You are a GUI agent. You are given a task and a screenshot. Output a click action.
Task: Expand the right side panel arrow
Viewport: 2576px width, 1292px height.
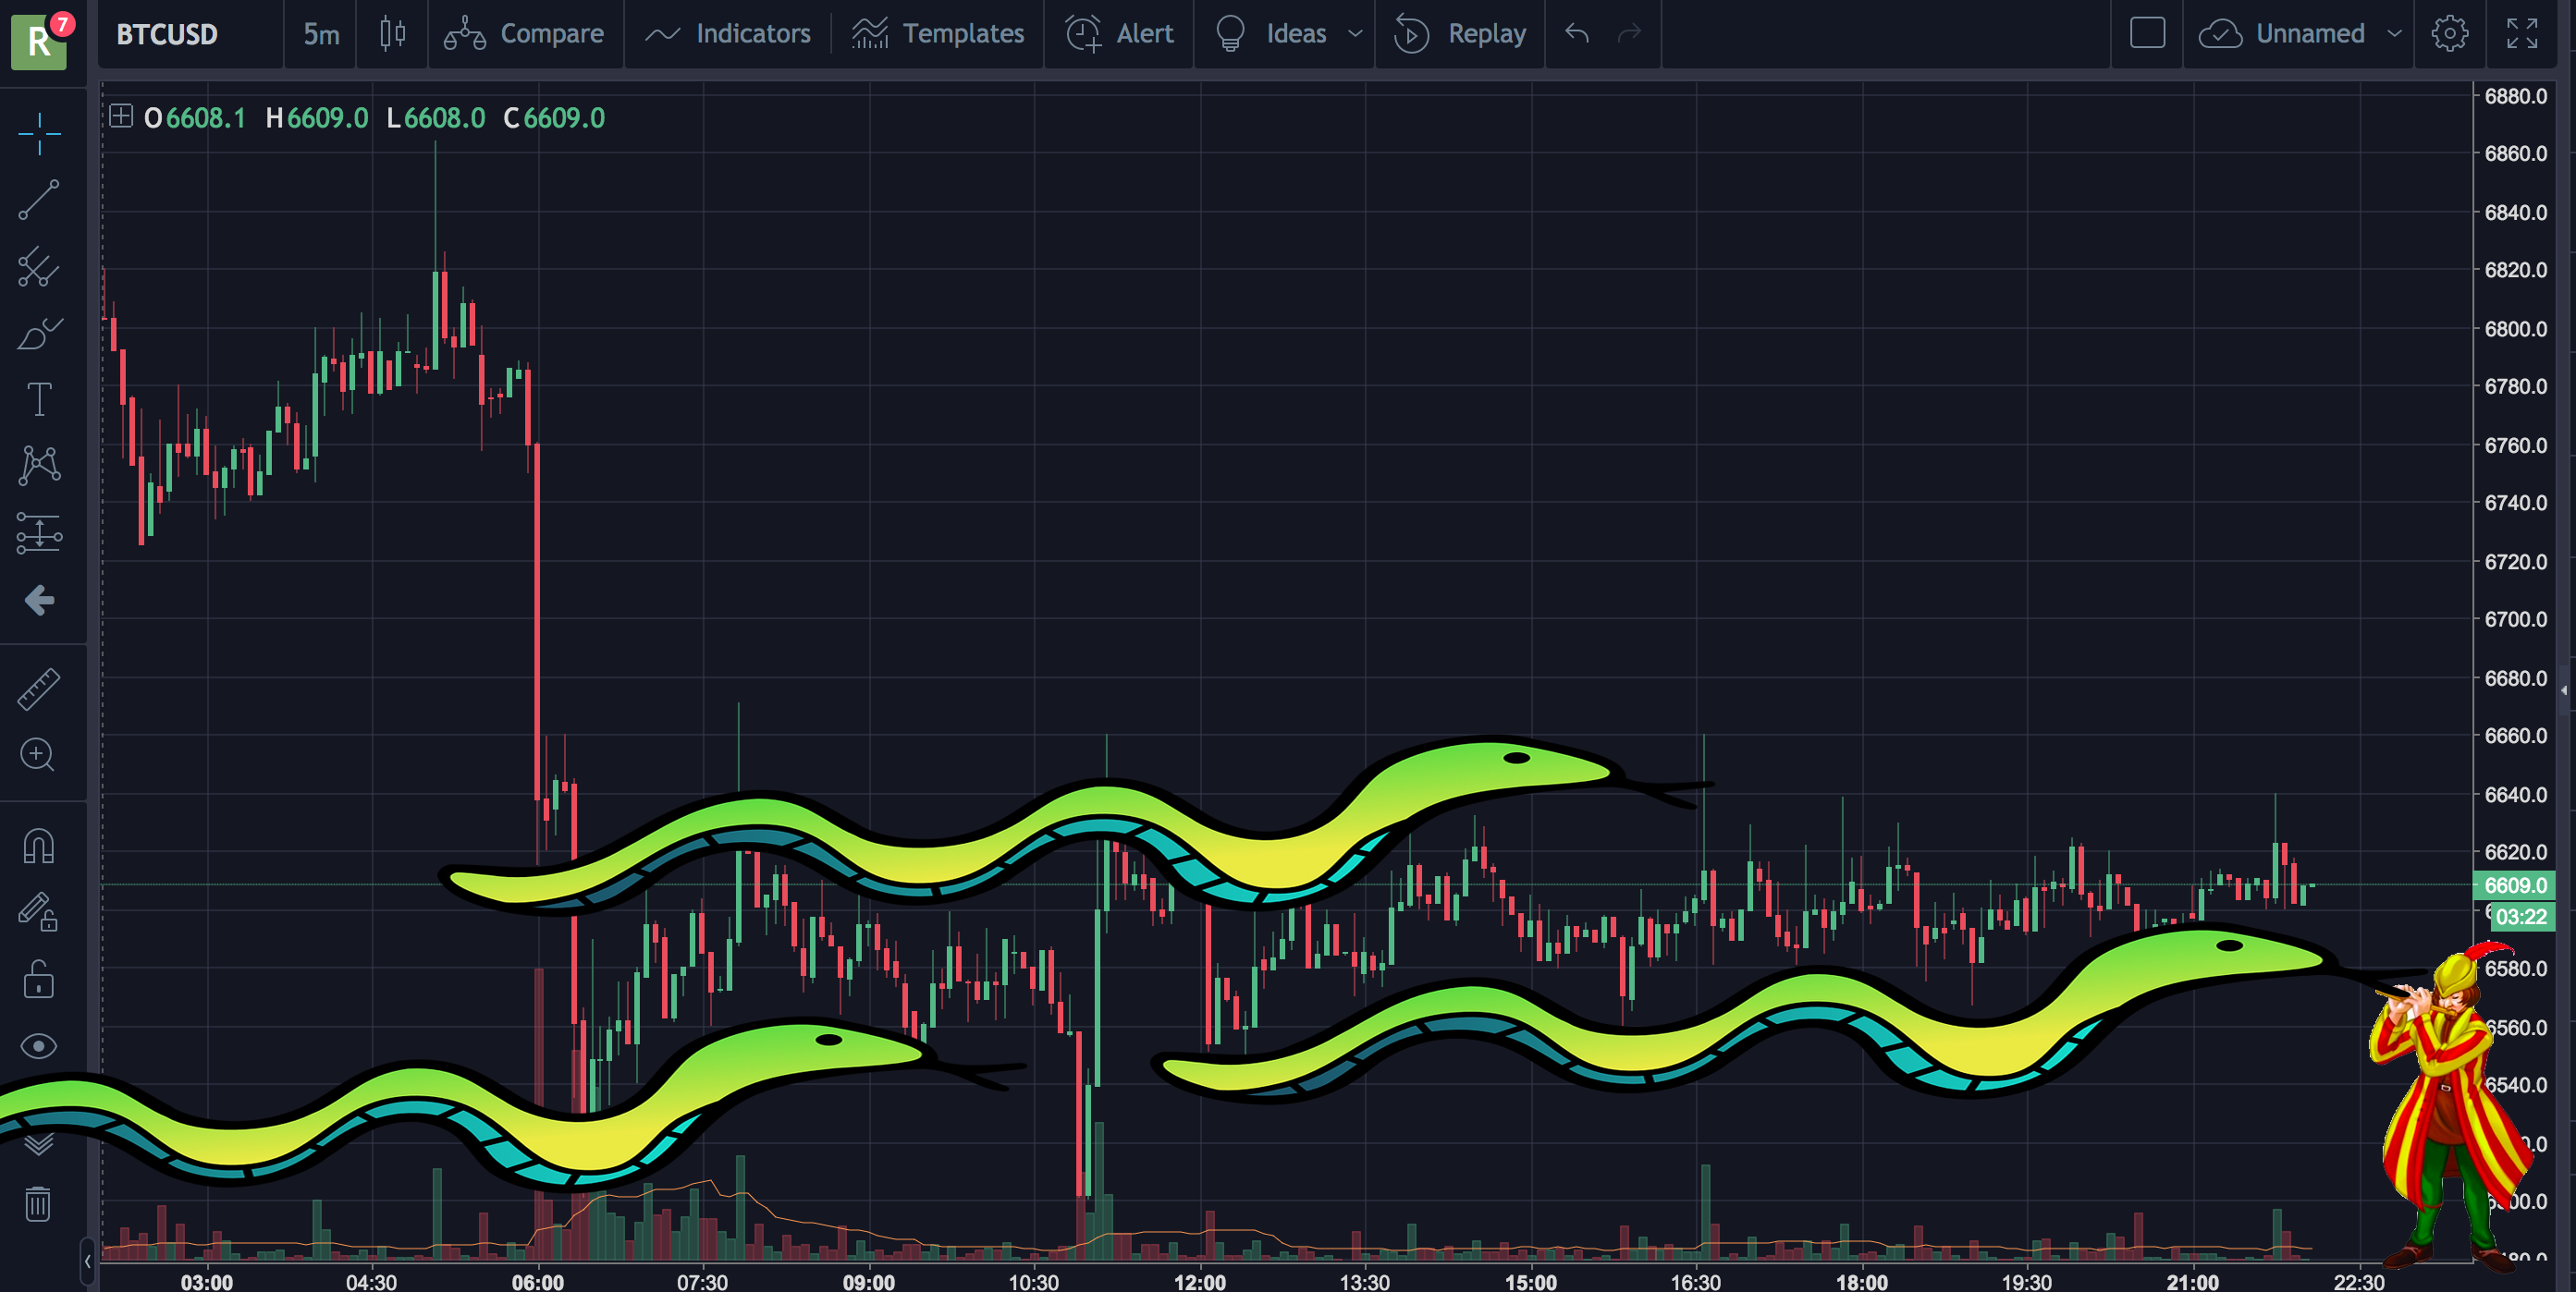(2565, 690)
